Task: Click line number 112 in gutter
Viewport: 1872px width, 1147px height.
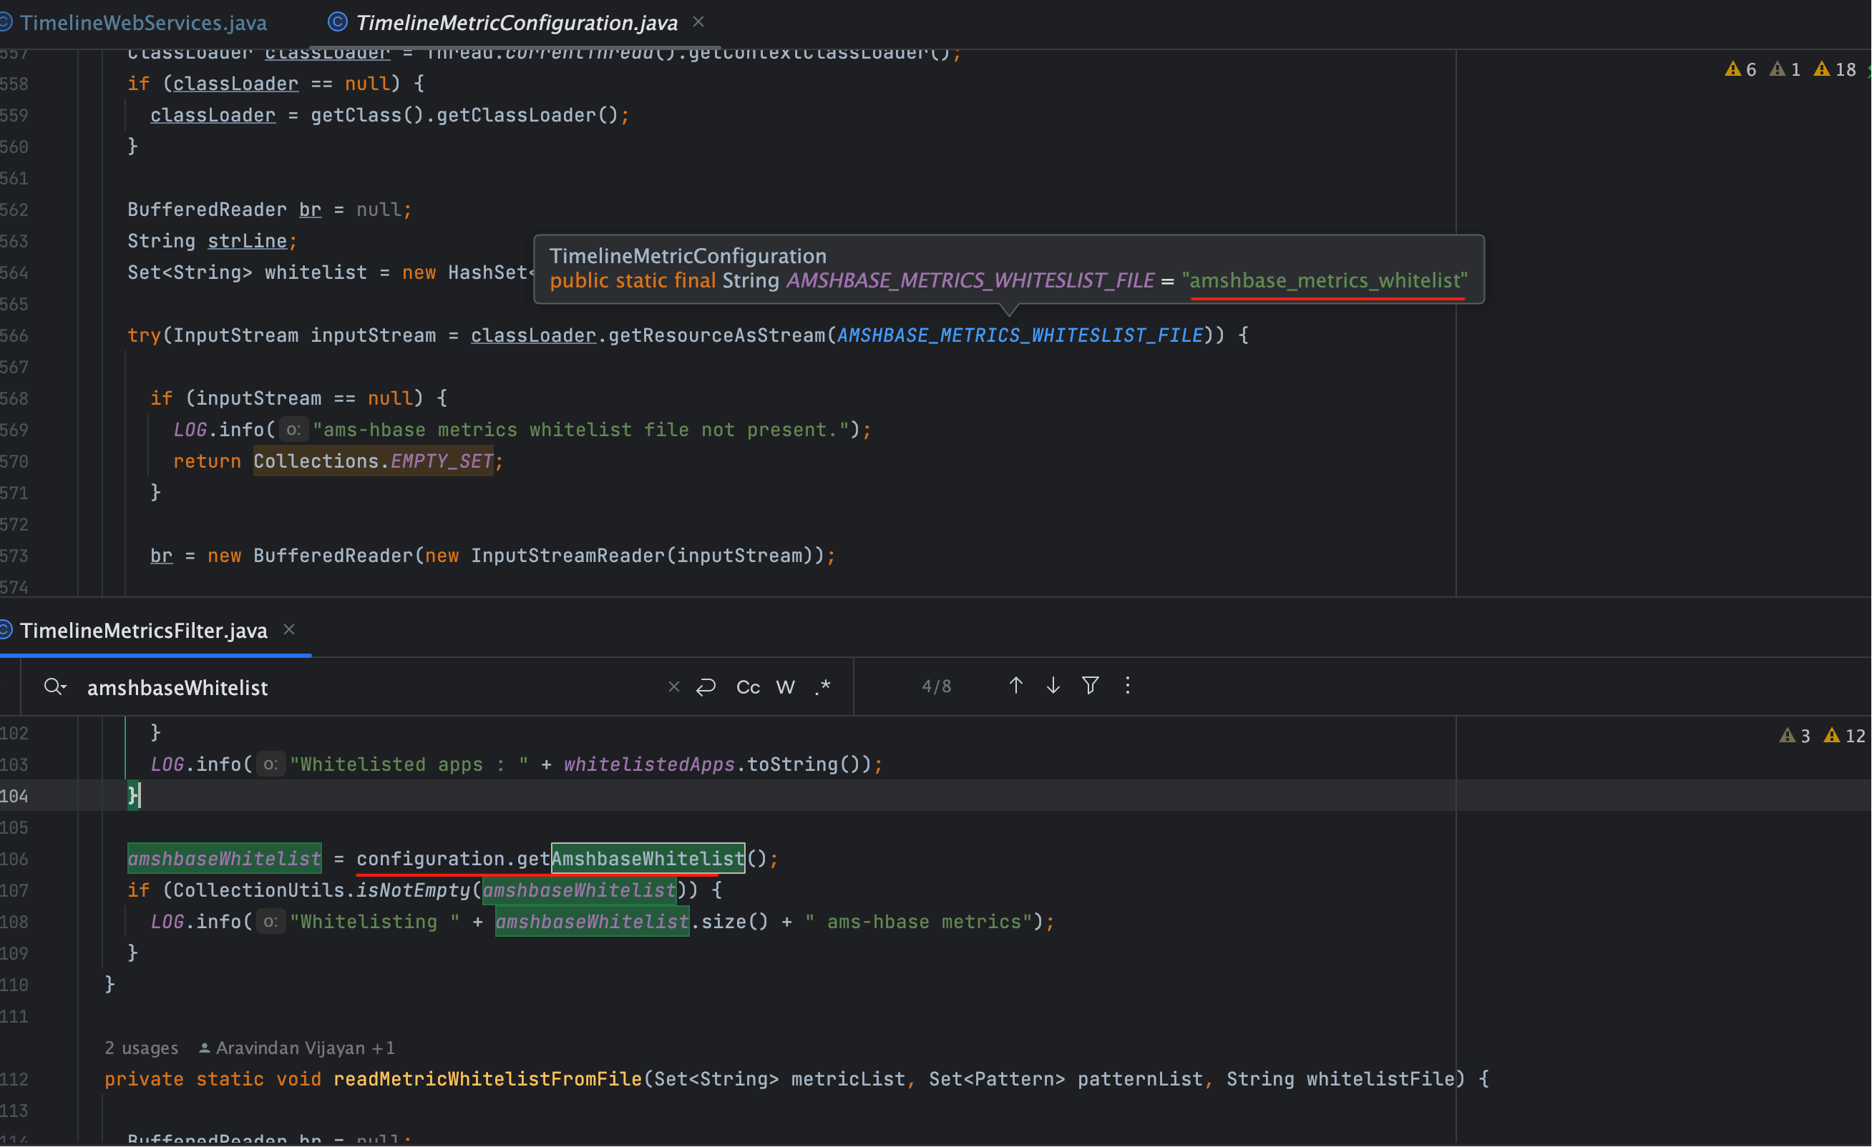Action: [14, 1080]
